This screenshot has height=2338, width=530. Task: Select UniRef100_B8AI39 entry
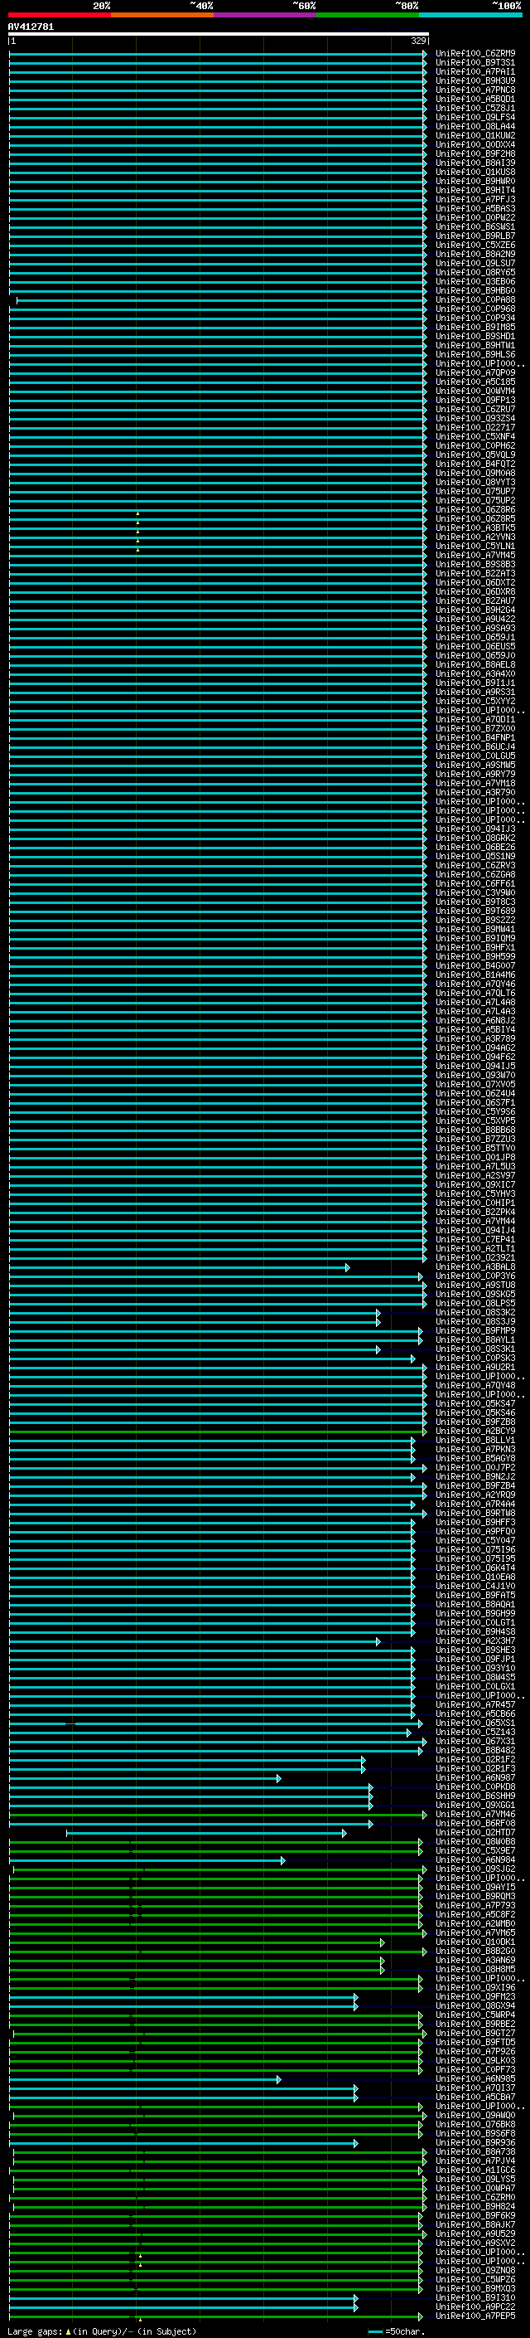tap(475, 163)
